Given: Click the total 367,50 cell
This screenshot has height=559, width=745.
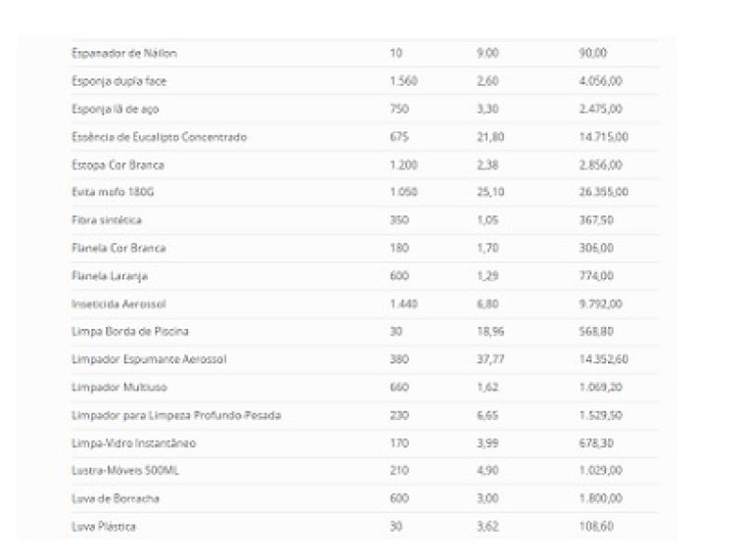Looking at the screenshot, I should [596, 220].
